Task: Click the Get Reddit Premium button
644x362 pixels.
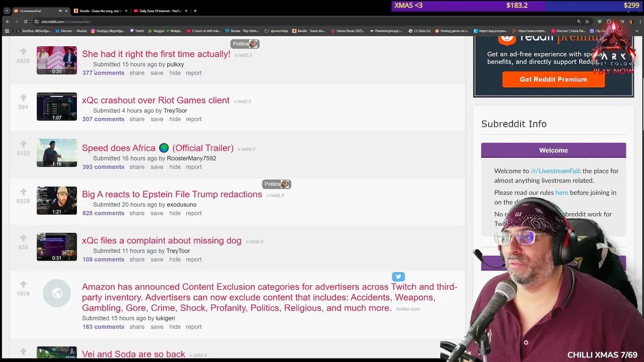Action: (553, 79)
